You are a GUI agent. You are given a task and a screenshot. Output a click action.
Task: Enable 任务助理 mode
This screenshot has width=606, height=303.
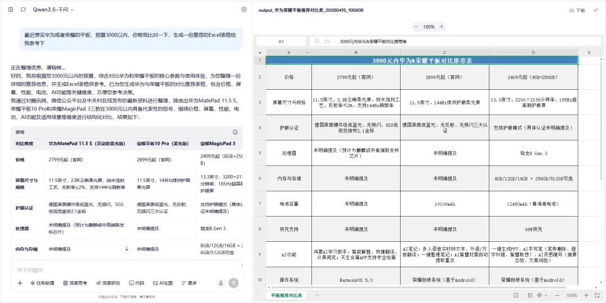pos(42,283)
